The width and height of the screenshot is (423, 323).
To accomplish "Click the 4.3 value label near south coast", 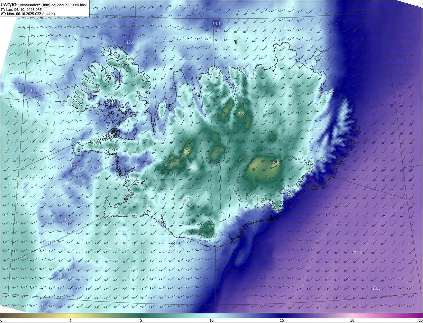I will (210, 227).
